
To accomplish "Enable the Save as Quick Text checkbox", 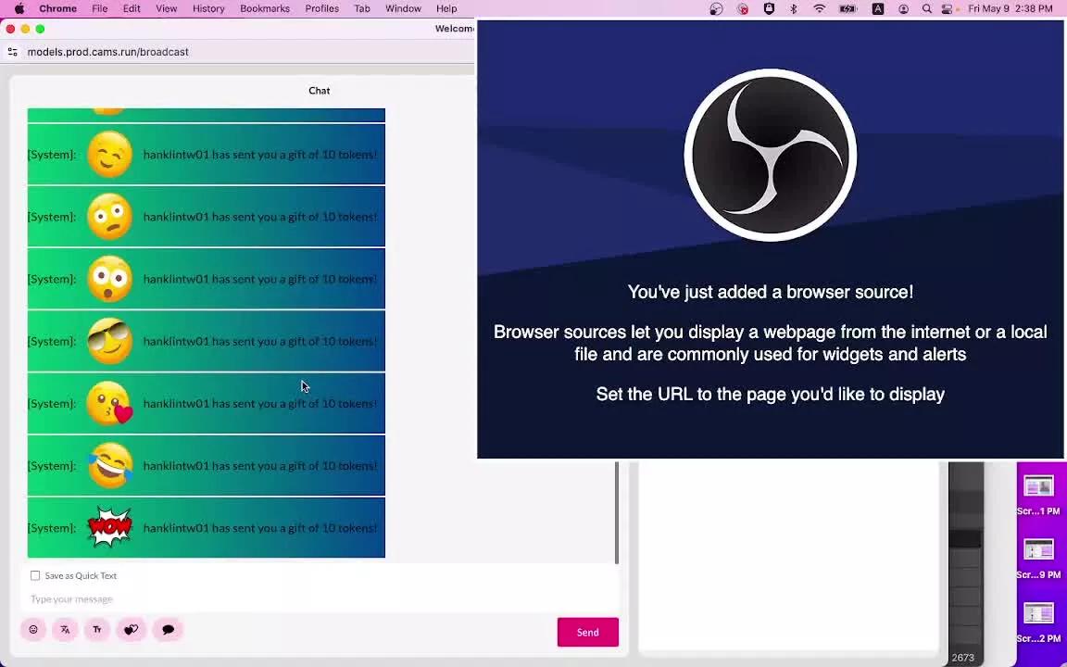I will tap(34, 576).
